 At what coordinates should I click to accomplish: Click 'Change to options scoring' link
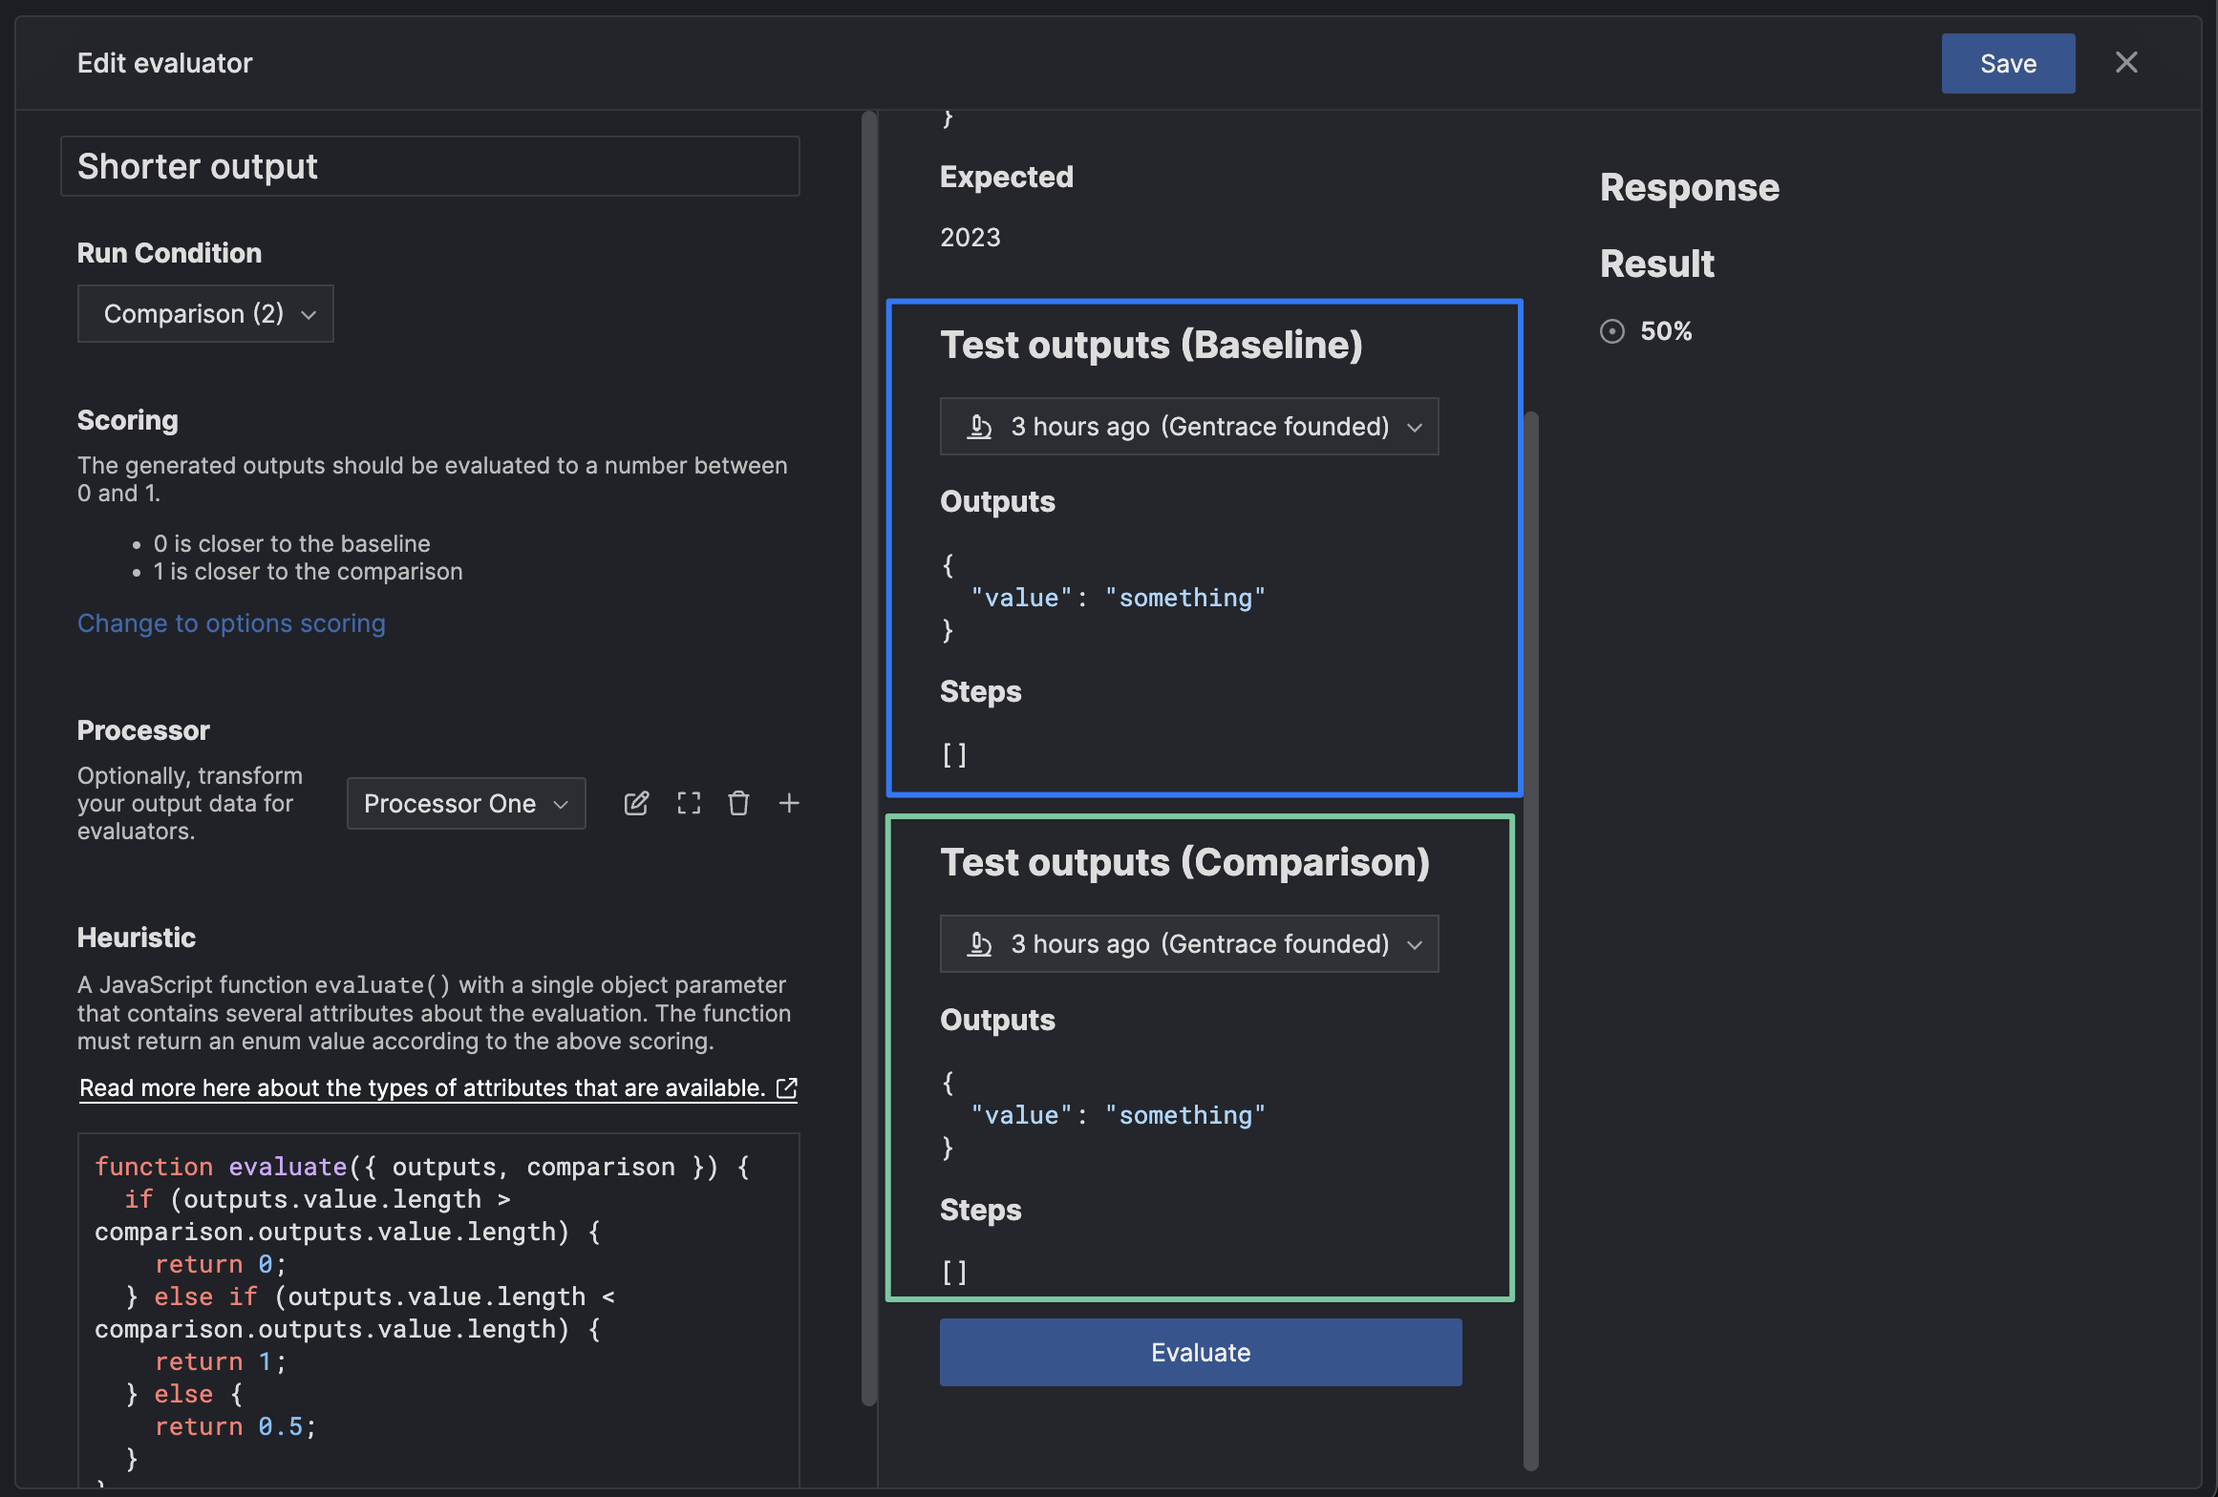[231, 622]
